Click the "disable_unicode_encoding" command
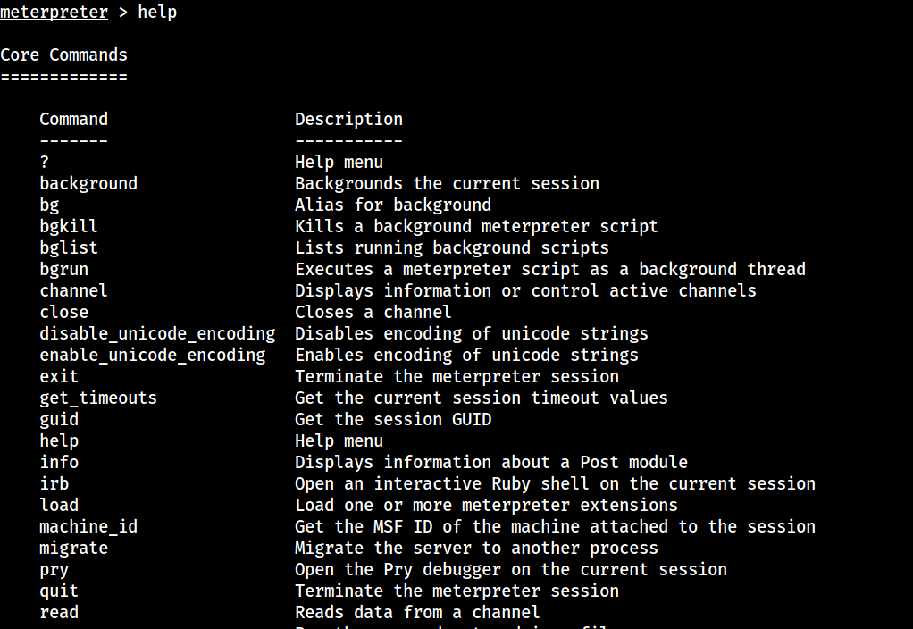 pos(157,334)
